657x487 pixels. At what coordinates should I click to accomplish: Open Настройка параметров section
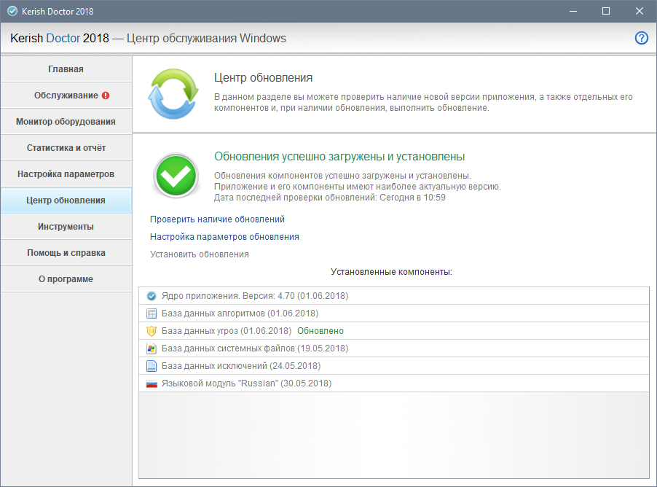click(66, 174)
